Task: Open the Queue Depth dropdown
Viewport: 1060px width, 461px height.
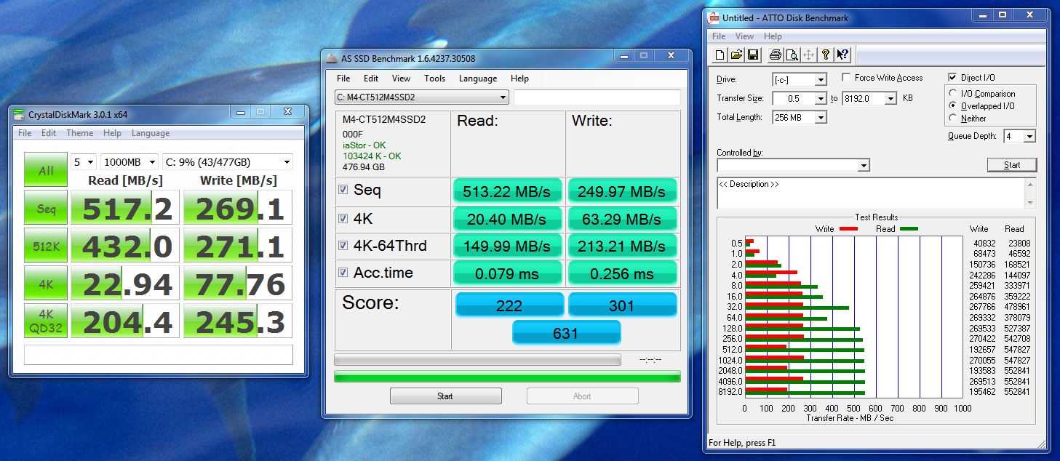Action: (1029, 136)
